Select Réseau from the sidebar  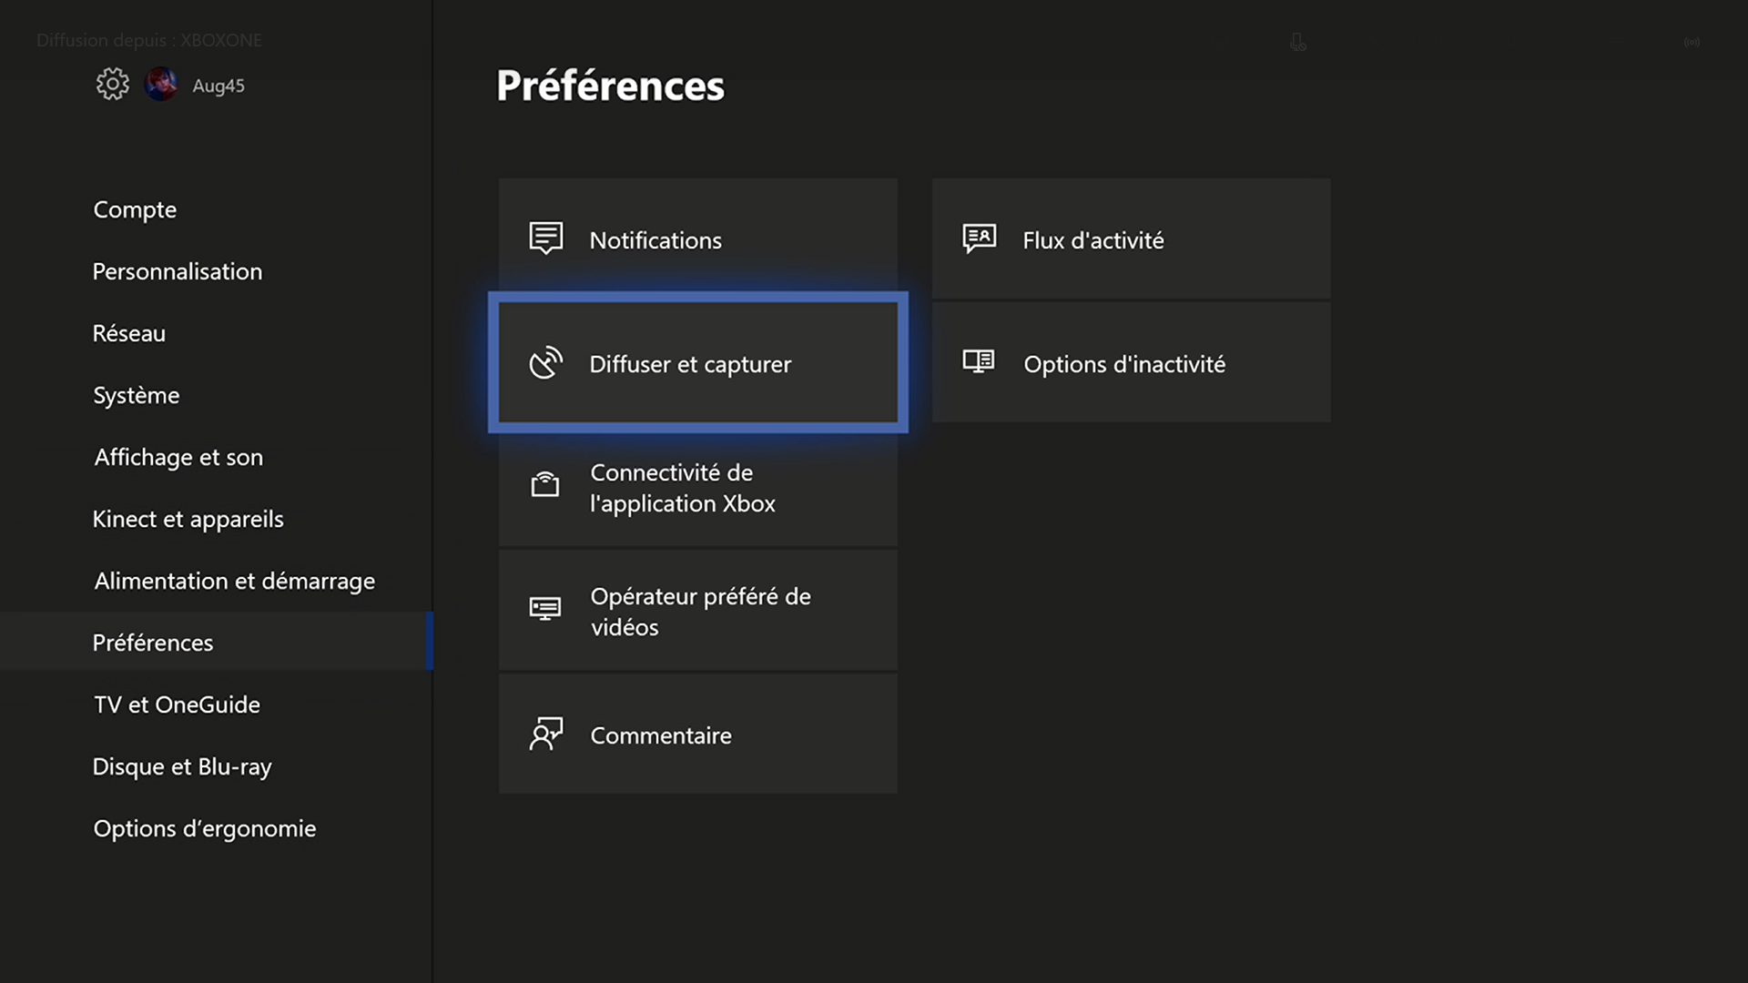129,333
